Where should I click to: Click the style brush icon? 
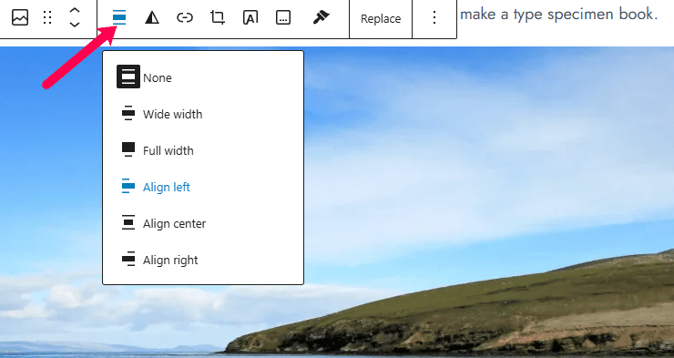[x=321, y=17]
